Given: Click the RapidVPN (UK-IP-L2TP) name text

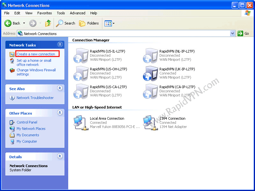Looking at the screenshot, I should [x=177, y=69].
